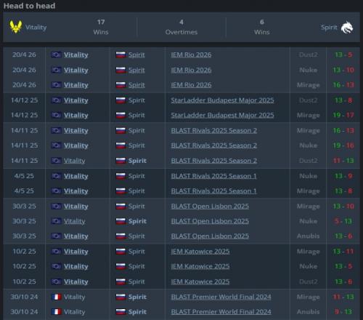Screen dimensions: 363x320
Task: Click the 19 - 17 score on Mirage
Action: click(343, 115)
